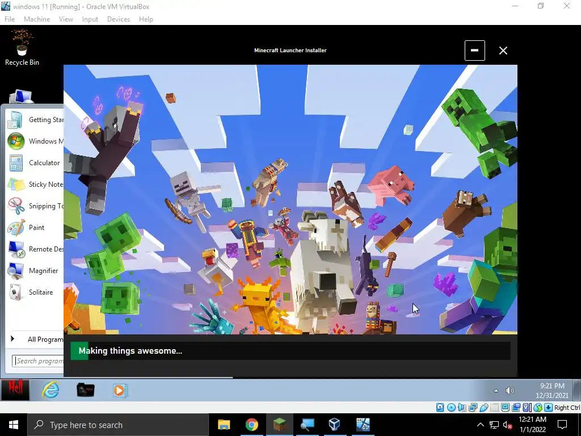Click the guest Show desktop strip
Image resolution: width=581 pixels, height=436 pixels.
[578, 391]
